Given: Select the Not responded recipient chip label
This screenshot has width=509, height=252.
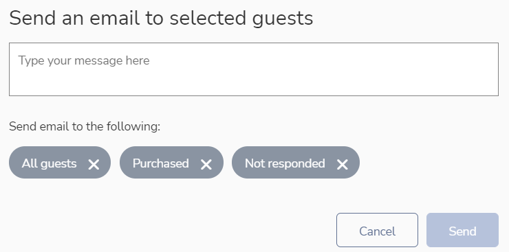Looking at the screenshot, I should (x=285, y=163).
